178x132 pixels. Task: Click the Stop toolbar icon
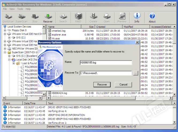click(35, 18)
